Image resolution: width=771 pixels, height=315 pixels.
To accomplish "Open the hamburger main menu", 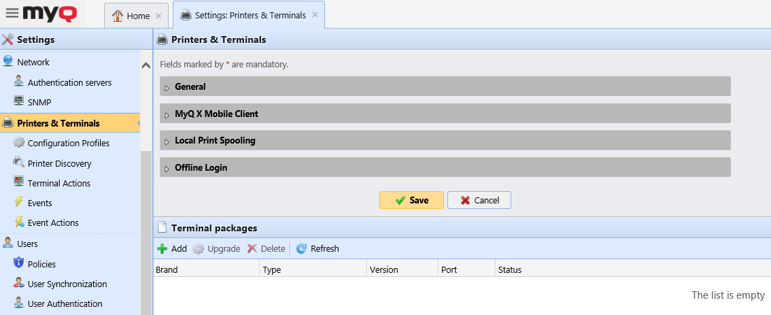I will click(x=12, y=13).
